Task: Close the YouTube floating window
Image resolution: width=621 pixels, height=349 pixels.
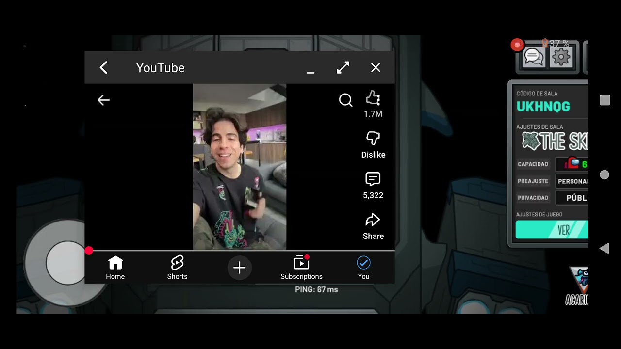Action: pyautogui.click(x=376, y=68)
